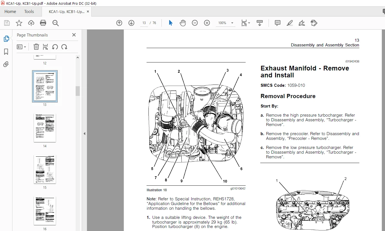
Task: Open the Page Thumbnails sidebar icon
Action: click(6, 39)
